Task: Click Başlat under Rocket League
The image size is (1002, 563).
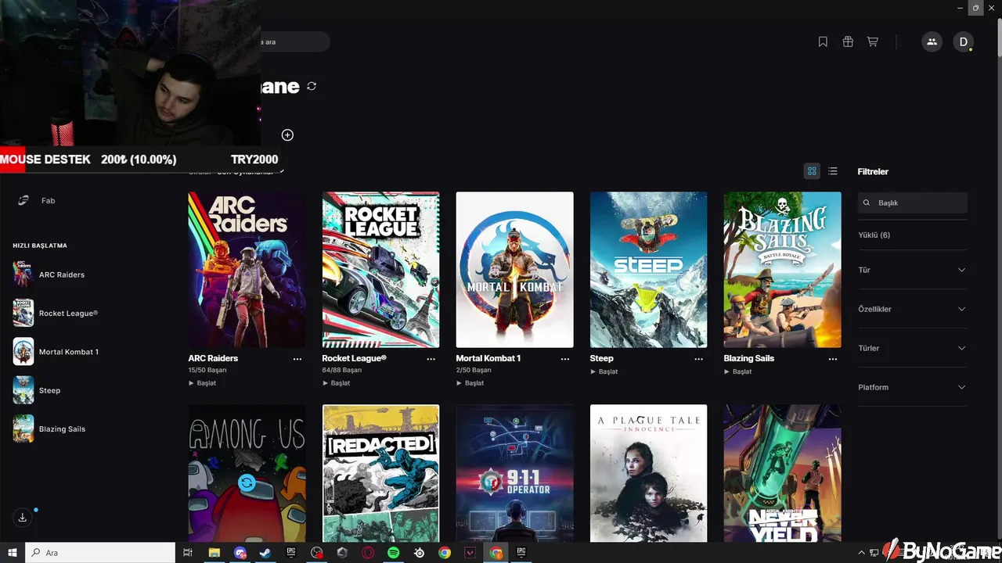Action: coord(336,383)
